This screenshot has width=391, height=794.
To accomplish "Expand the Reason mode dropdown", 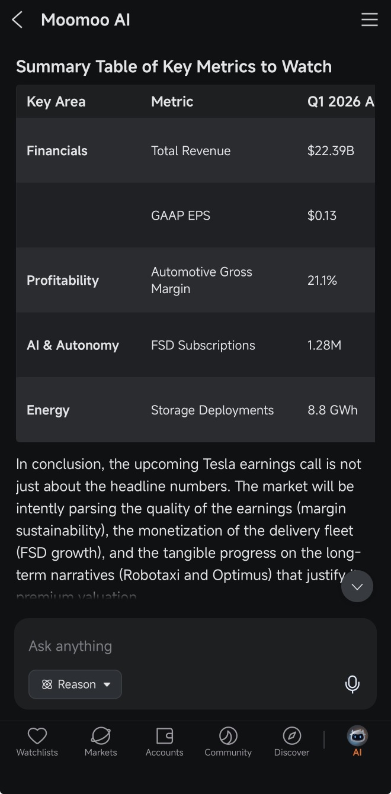I will (75, 684).
